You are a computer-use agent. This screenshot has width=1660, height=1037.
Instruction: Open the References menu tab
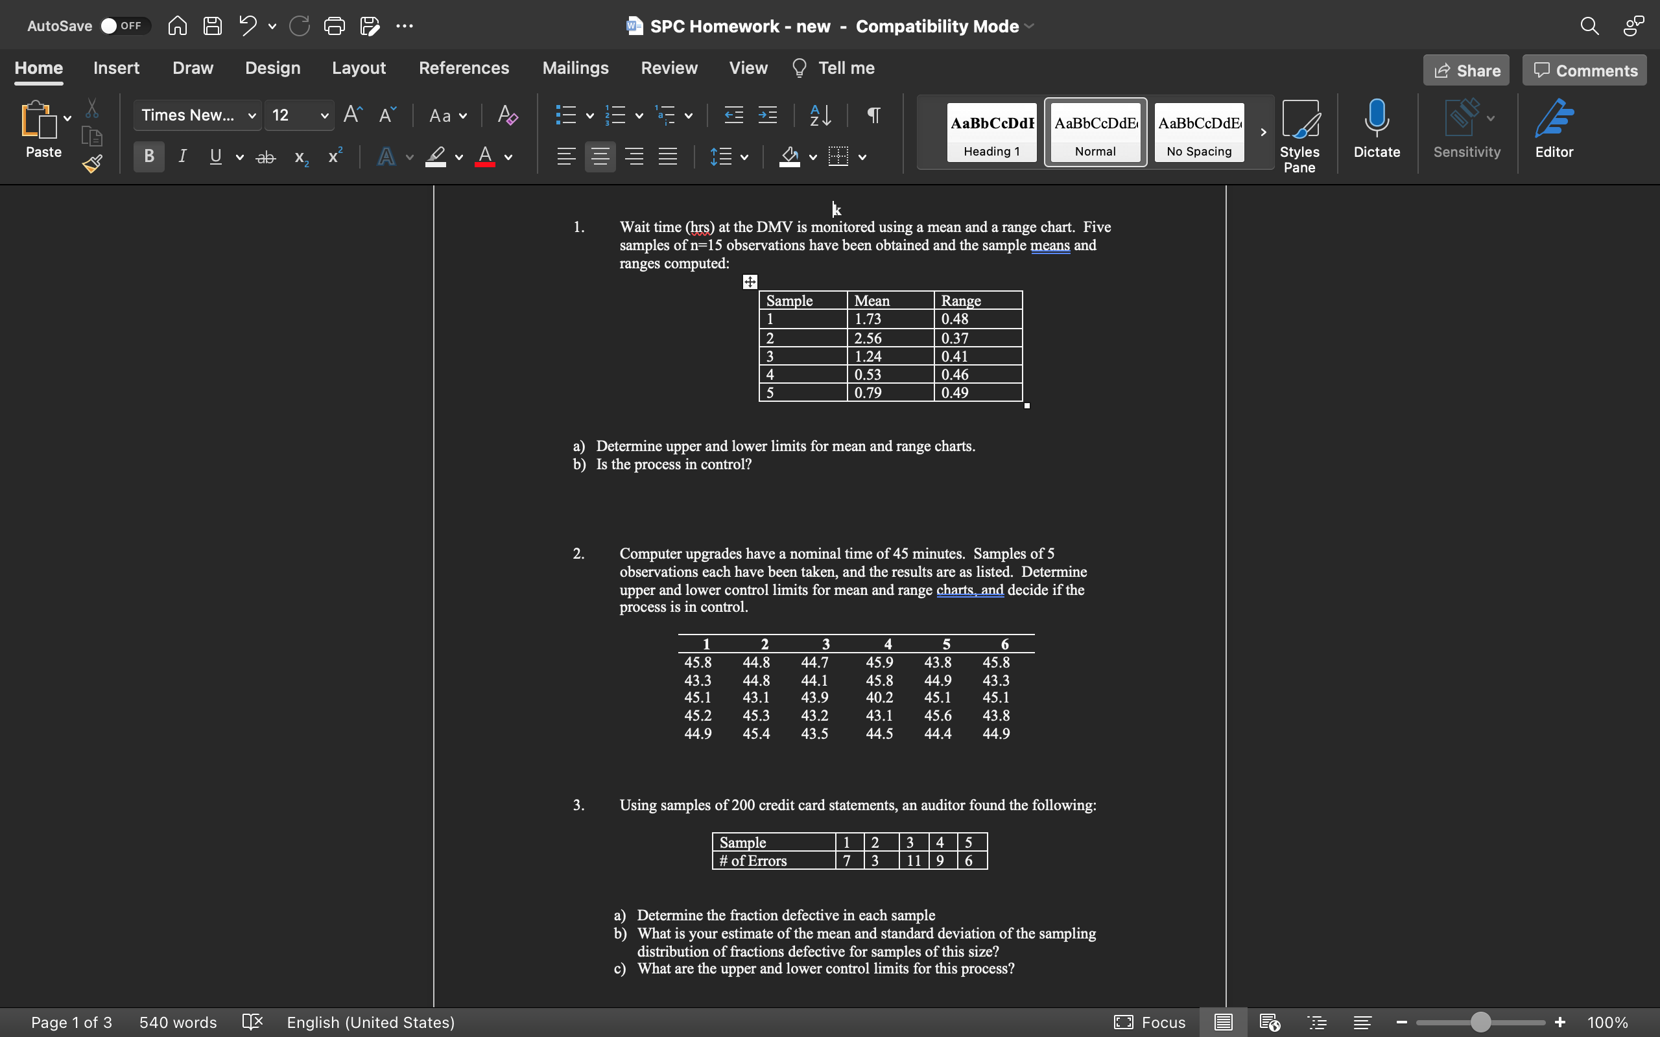[x=464, y=68]
